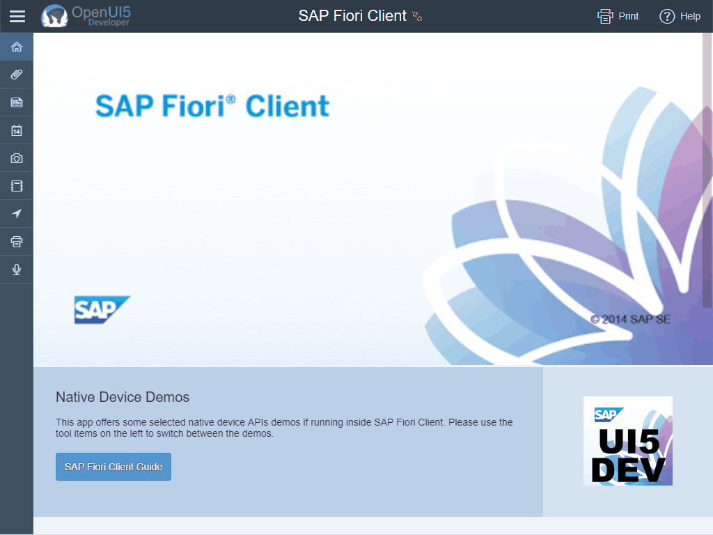713x535 pixels.
Task: Open the SAP Fiori Client Guide
Action: (x=113, y=467)
